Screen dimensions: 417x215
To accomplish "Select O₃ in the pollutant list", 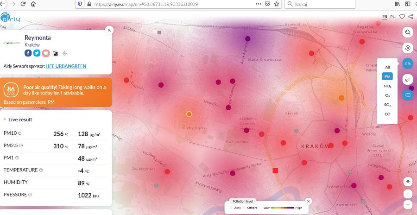I will coord(387,95).
